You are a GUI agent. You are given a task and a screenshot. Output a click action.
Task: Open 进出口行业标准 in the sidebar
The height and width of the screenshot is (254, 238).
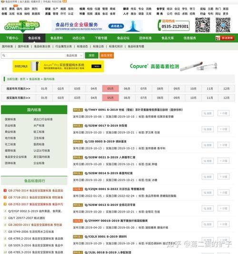(x=43, y=119)
